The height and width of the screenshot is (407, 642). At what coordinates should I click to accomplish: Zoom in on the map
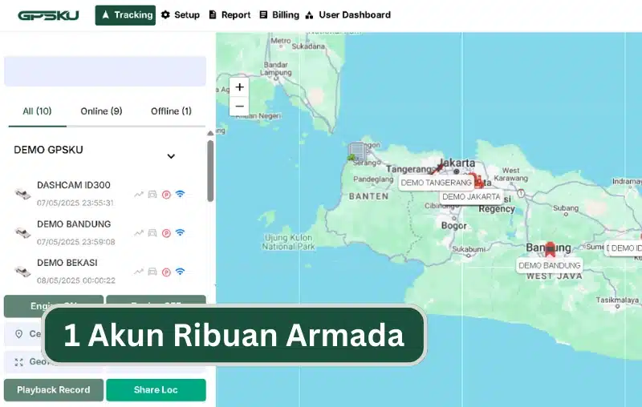(x=239, y=87)
